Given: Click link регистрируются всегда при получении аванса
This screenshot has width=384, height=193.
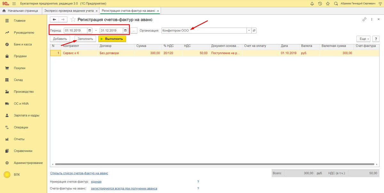Looking at the screenshot, I should tap(124, 189).
